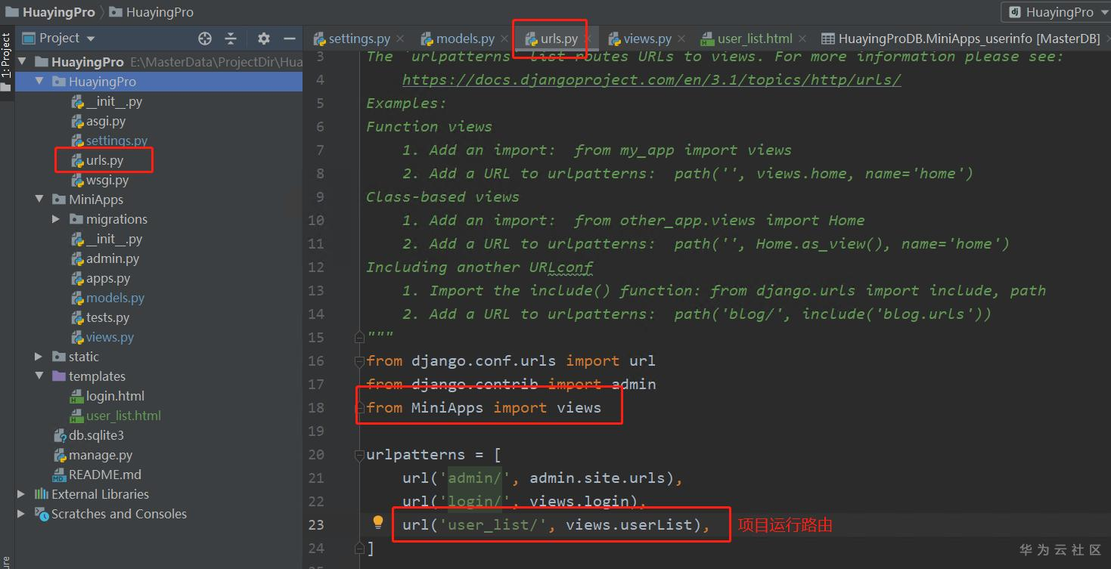The height and width of the screenshot is (569, 1111).
Task: Open Project panel settings gear
Action: pos(264,39)
